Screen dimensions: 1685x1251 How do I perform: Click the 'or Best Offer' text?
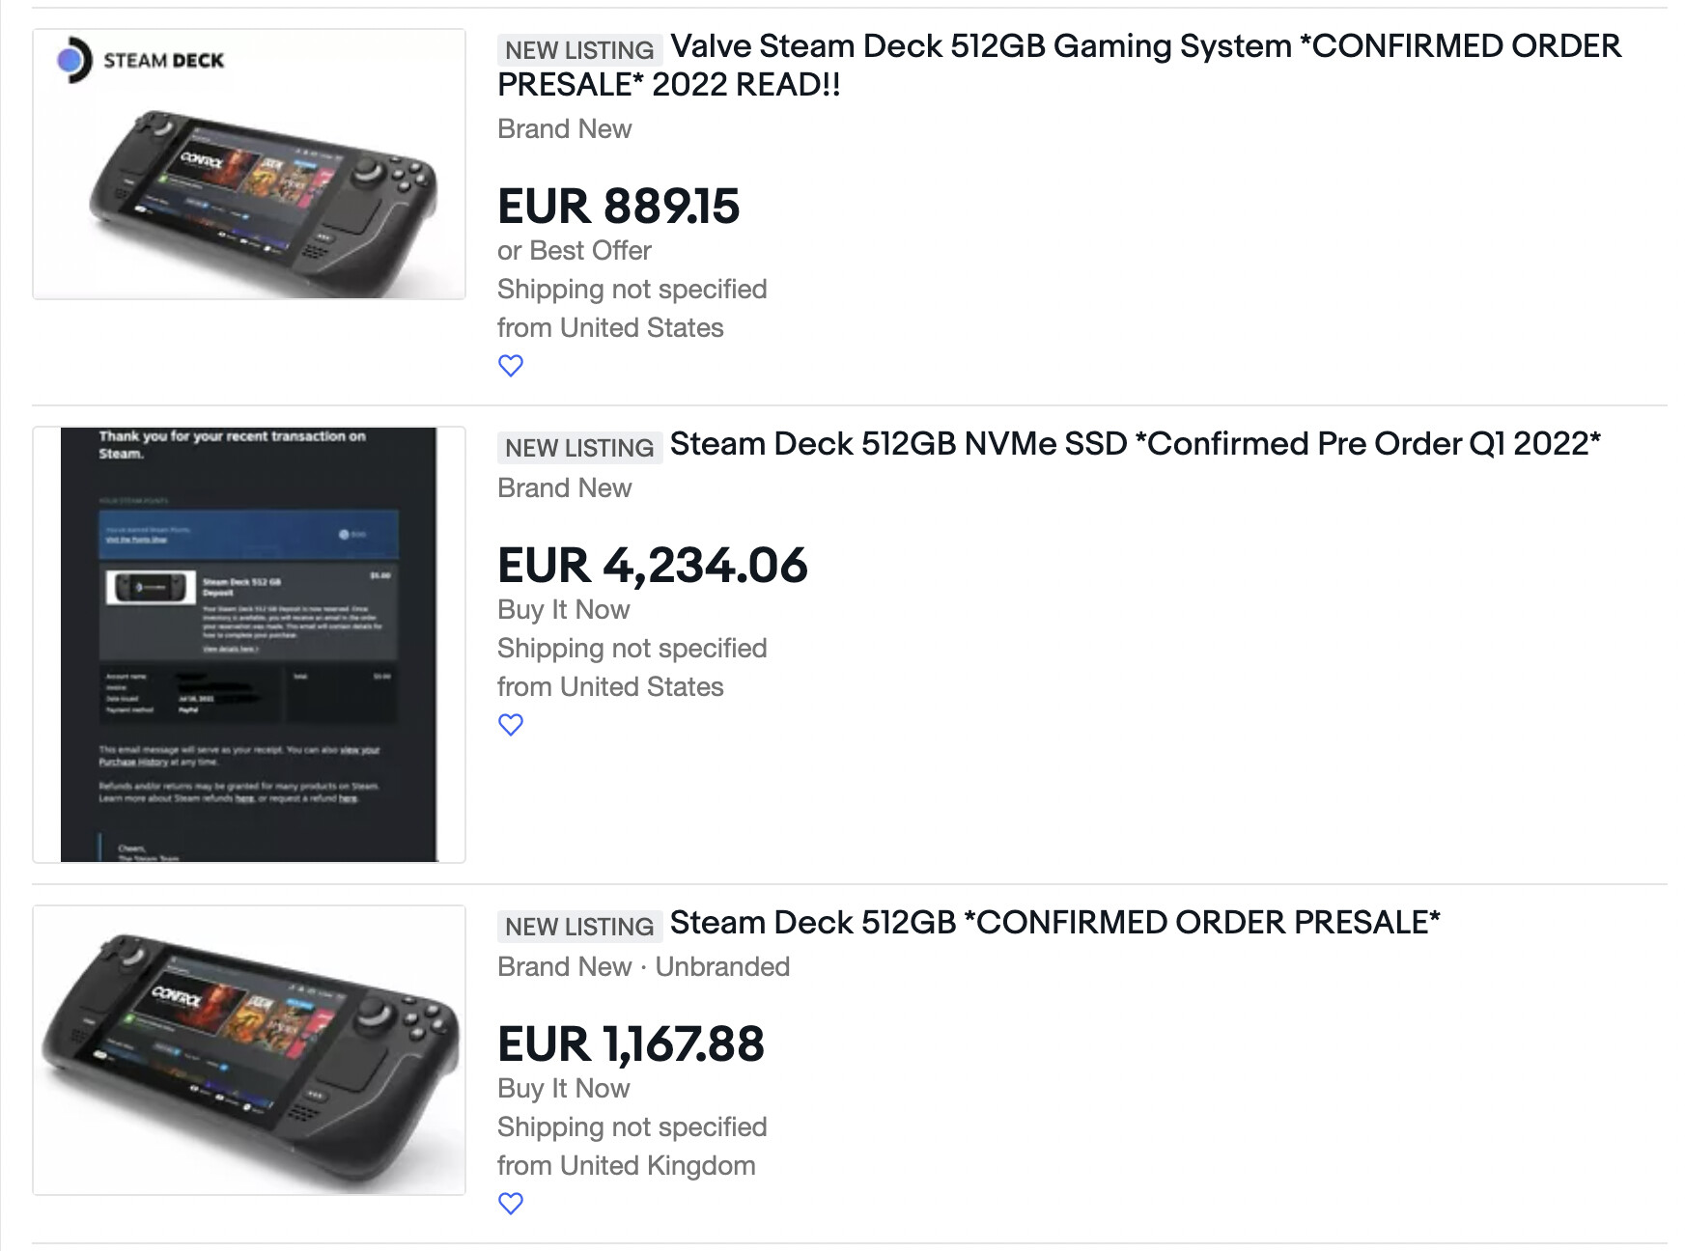pyautogui.click(x=574, y=251)
